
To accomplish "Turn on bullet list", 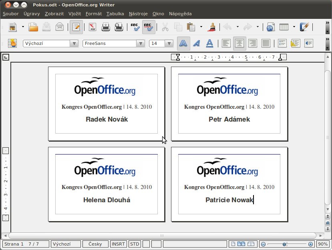I will 296,43.
